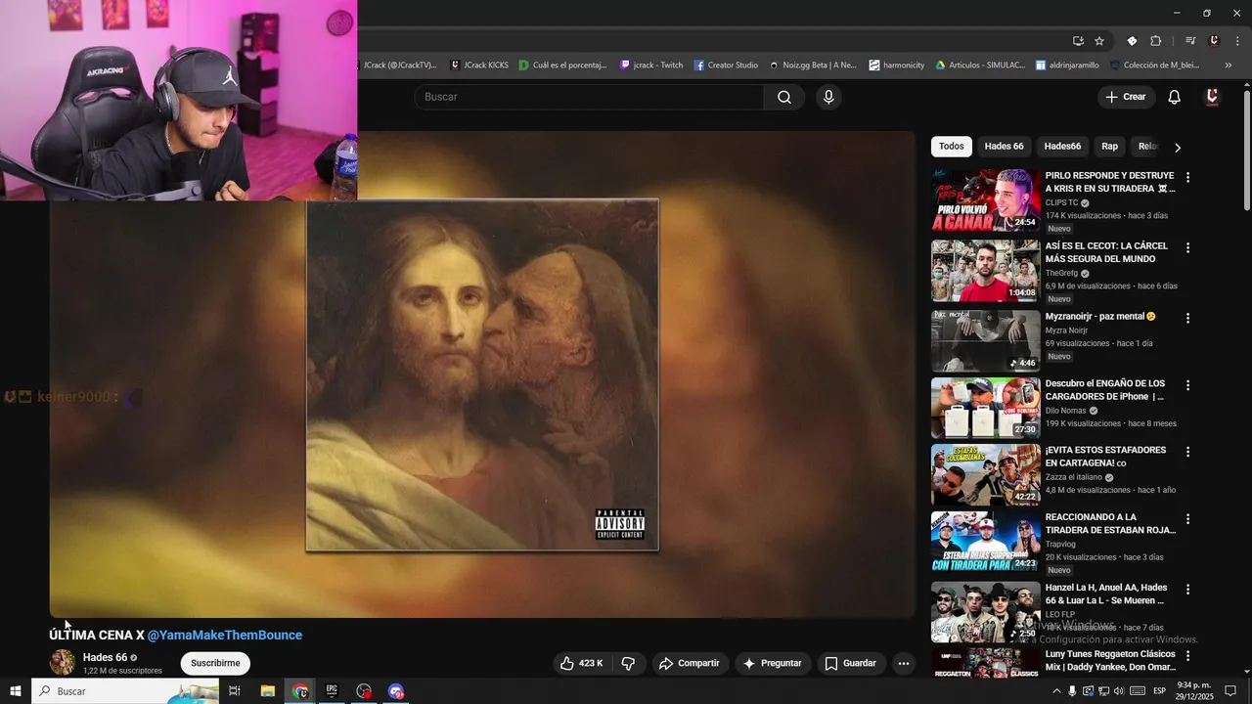Open options for REACCIONANDO A LA TIRADERA video
1252x704 pixels.
(x=1188, y=519)
